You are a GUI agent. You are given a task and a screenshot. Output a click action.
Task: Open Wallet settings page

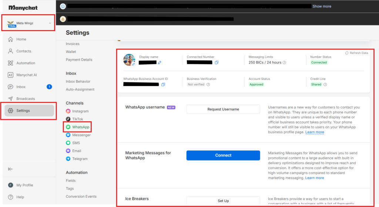tap(71, 52)
